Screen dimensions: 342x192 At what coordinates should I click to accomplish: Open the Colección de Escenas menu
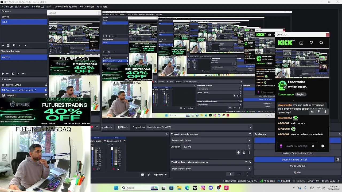[66, 6]
